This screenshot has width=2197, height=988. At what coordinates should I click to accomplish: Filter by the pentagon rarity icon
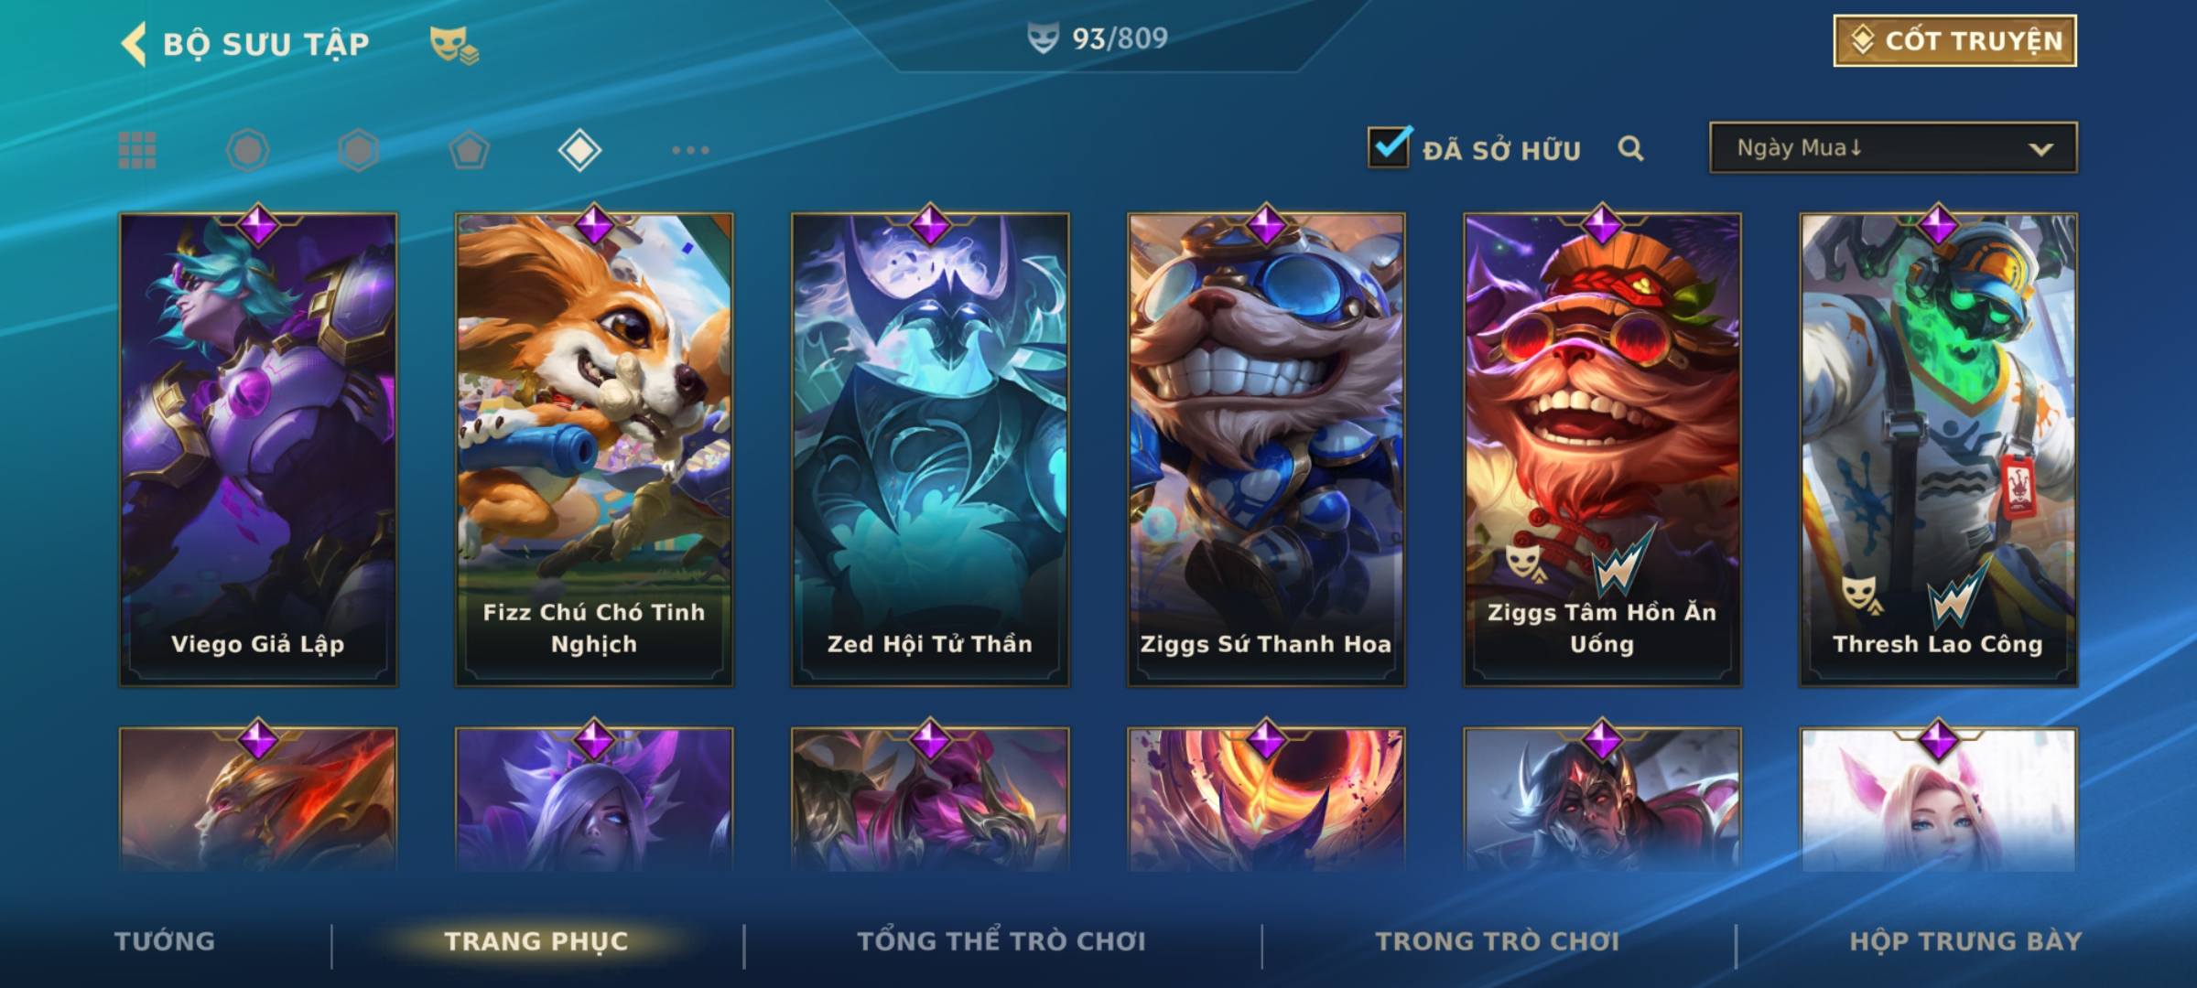pos(470,150)
